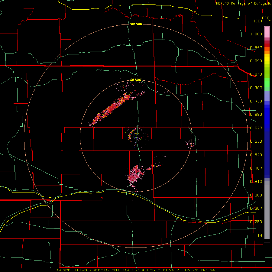Select the 0.307 value on the scale
The height and width of the screenshot is (272, 272).
[256, 208]
